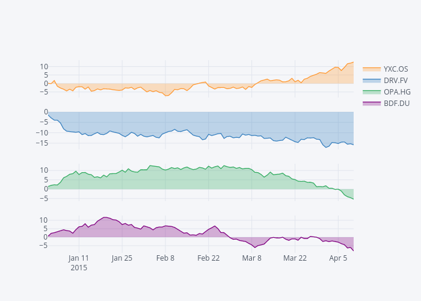
Task: Click the −5 tick on the purple chart axis
Action: pyautogui.click(x=41, y=246)
